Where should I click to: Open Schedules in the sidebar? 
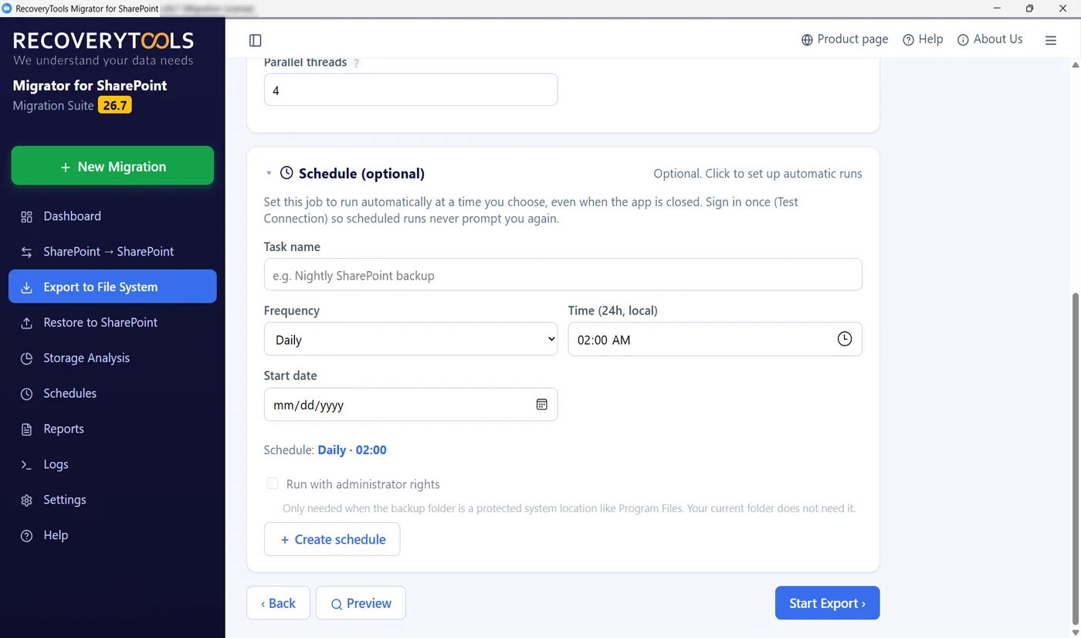113,394
